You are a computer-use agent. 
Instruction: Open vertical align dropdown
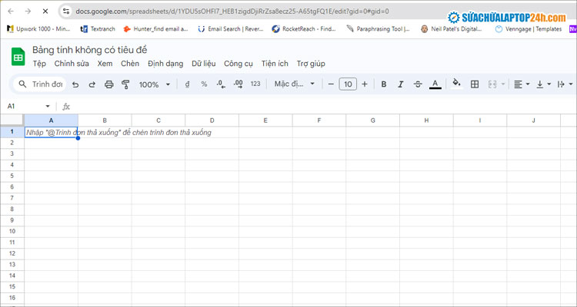click(x=543, y=84)
